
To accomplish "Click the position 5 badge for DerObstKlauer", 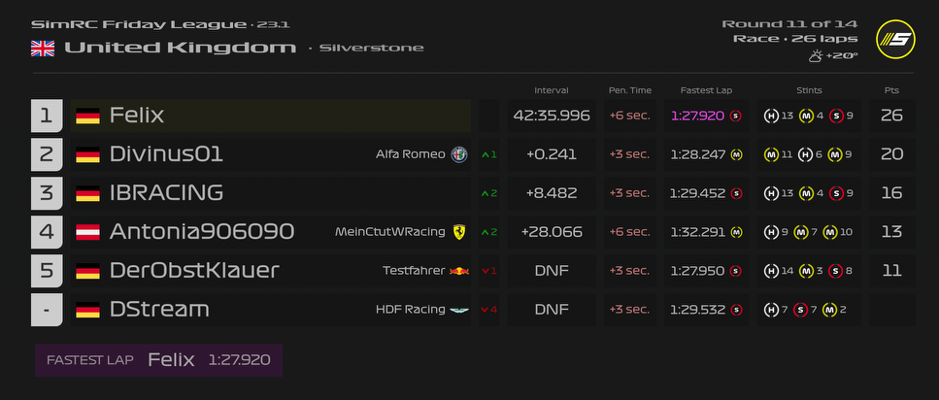I will click(x=47, y=271).
